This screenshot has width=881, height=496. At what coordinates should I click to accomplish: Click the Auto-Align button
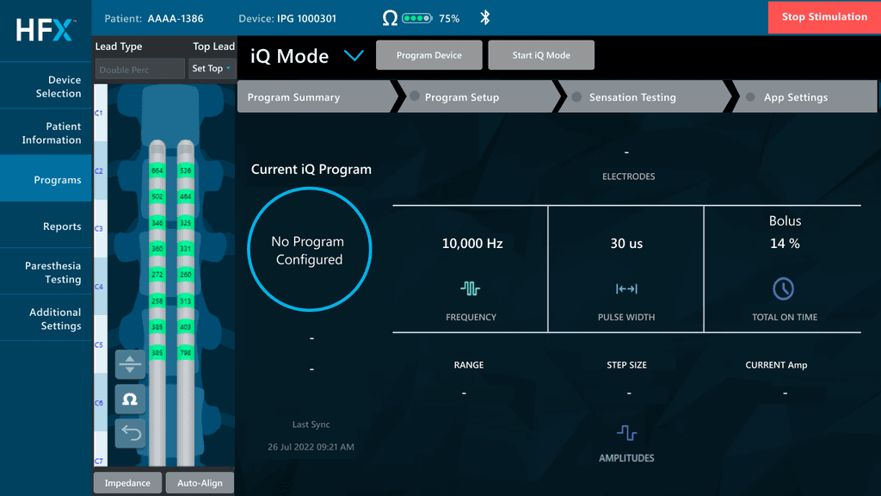tap(200, 482)
